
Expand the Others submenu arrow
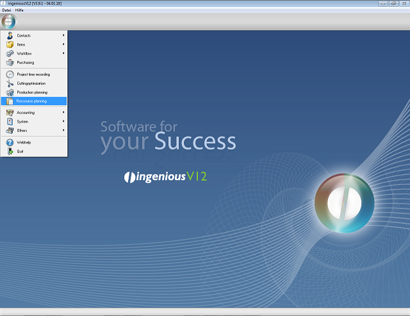click(63, 130)
